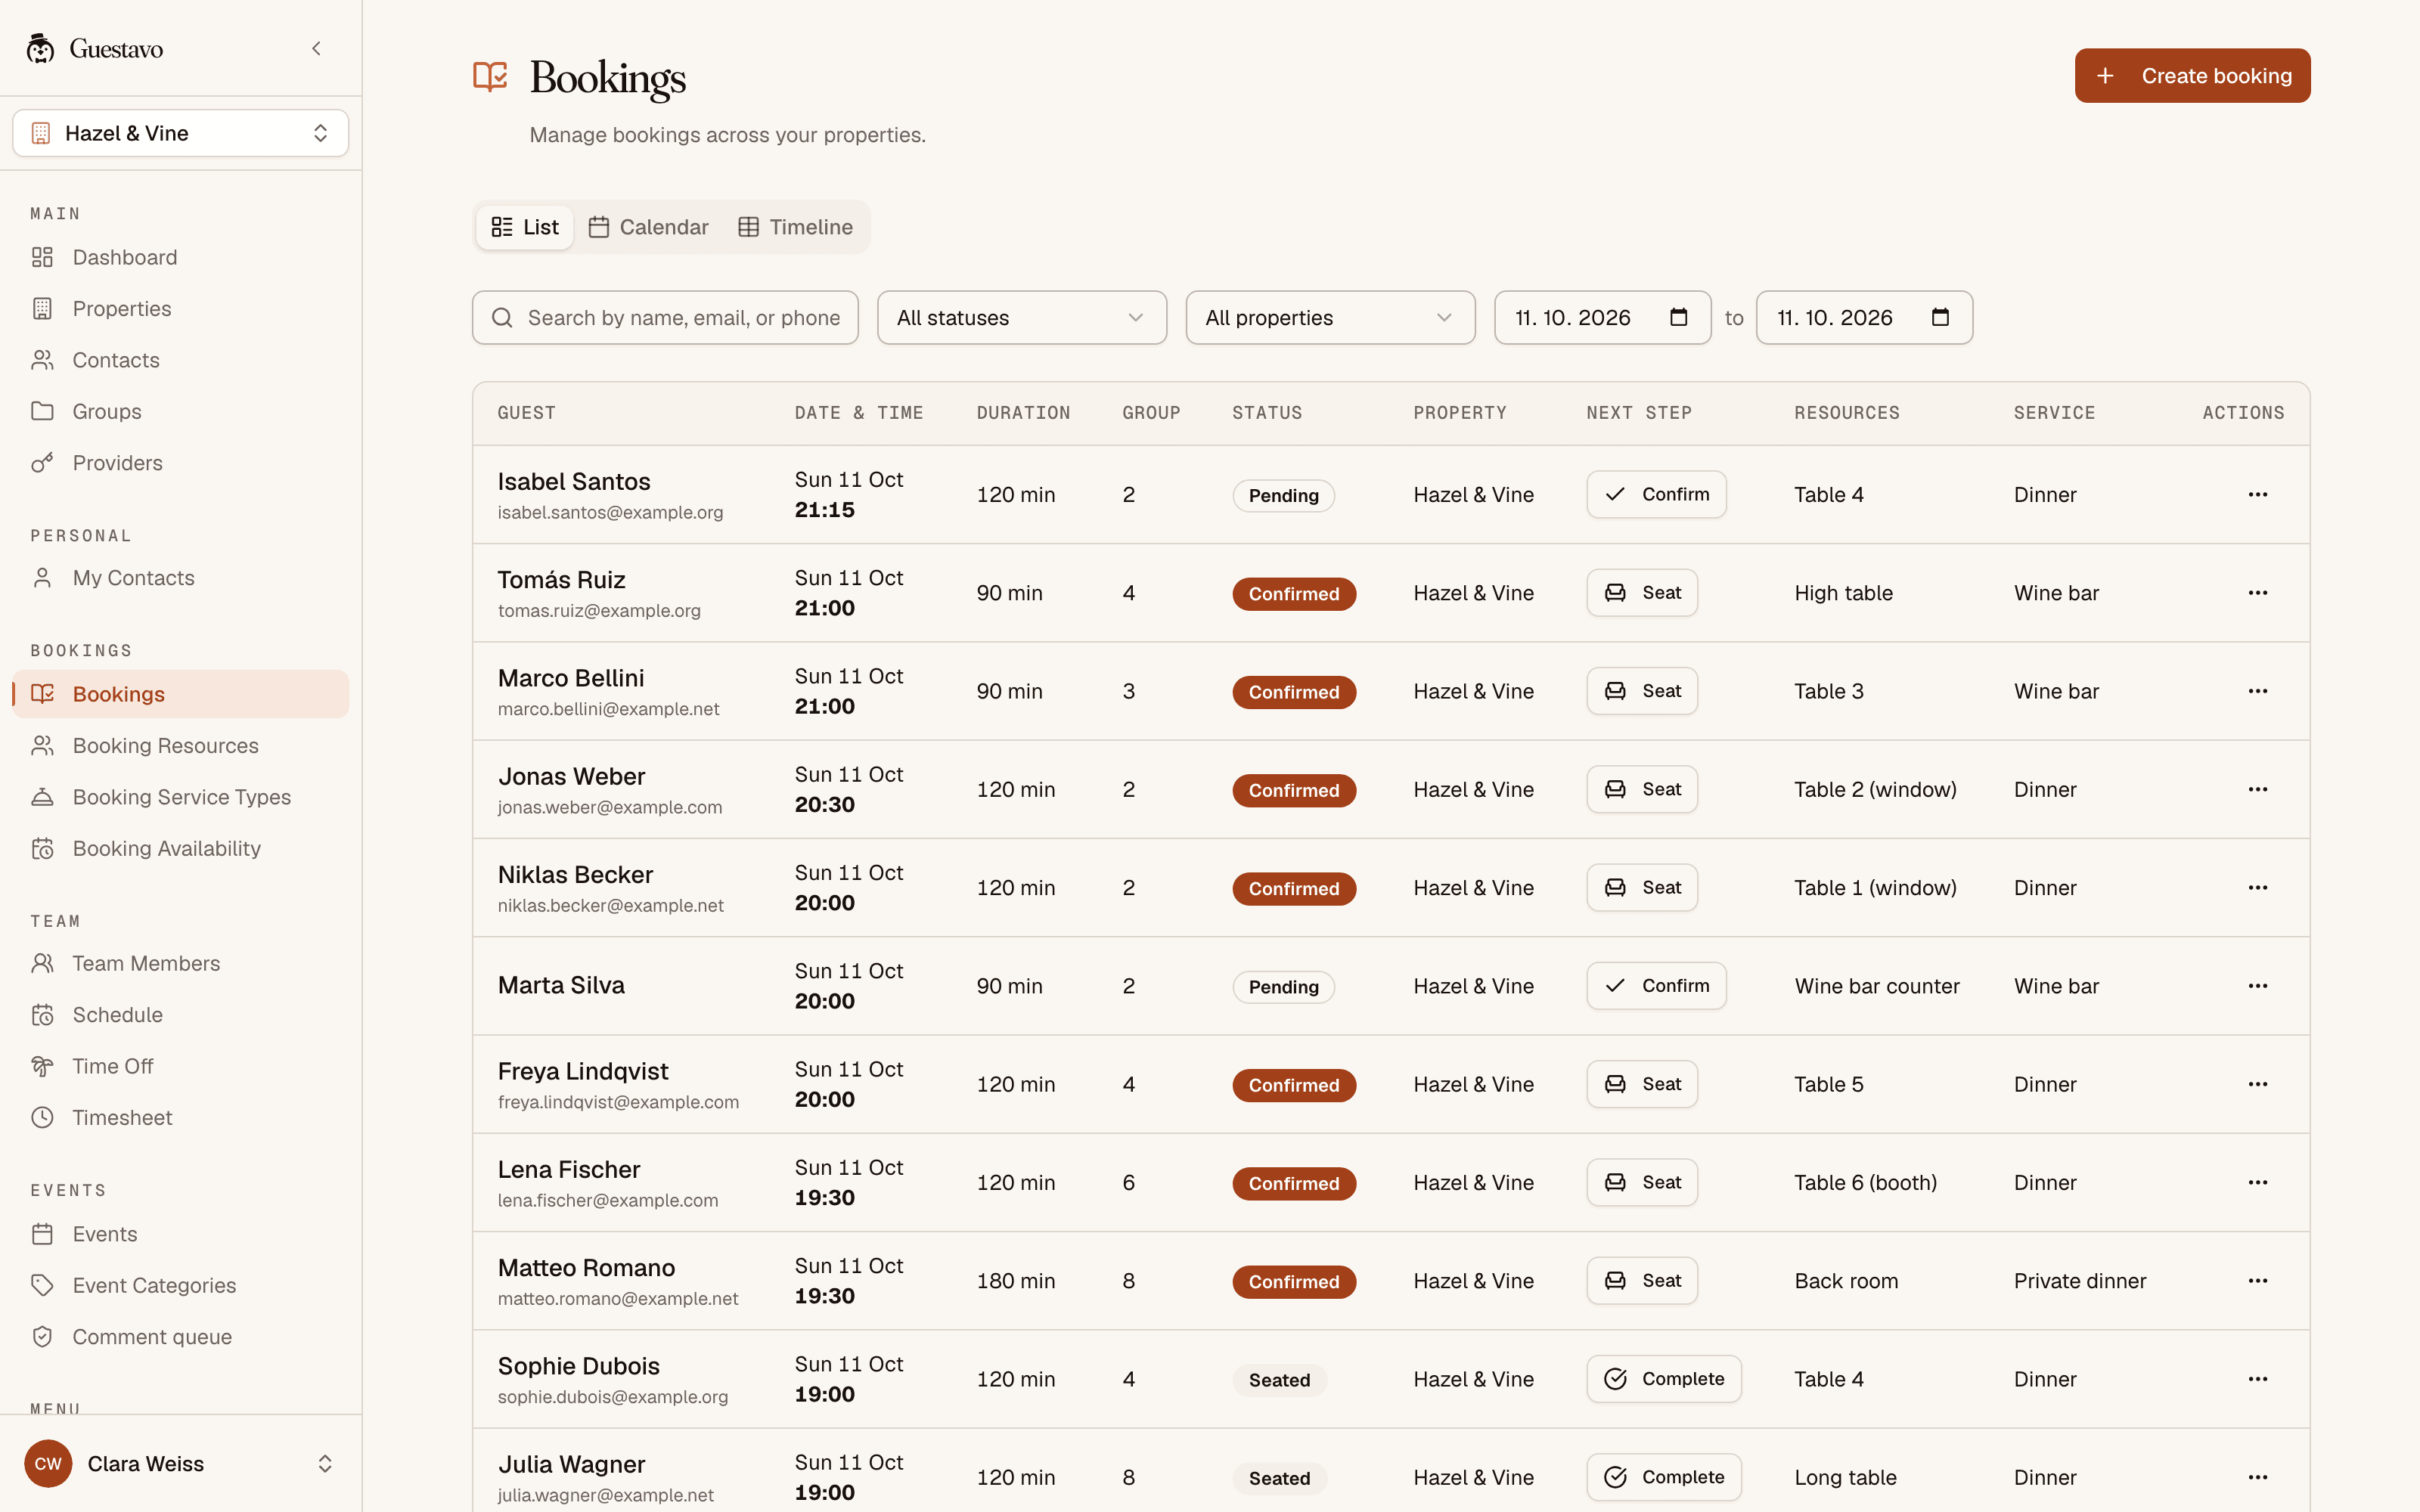The height and width of the screenshot is (1512, 2420).
Task: Open Providers key icon item
Action: click(x=181, y=462)
